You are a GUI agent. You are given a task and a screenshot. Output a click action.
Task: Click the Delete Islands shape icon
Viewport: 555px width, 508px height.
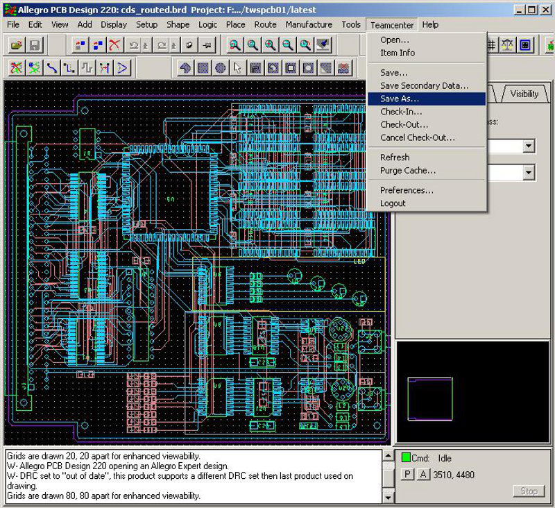click(343, 67)
